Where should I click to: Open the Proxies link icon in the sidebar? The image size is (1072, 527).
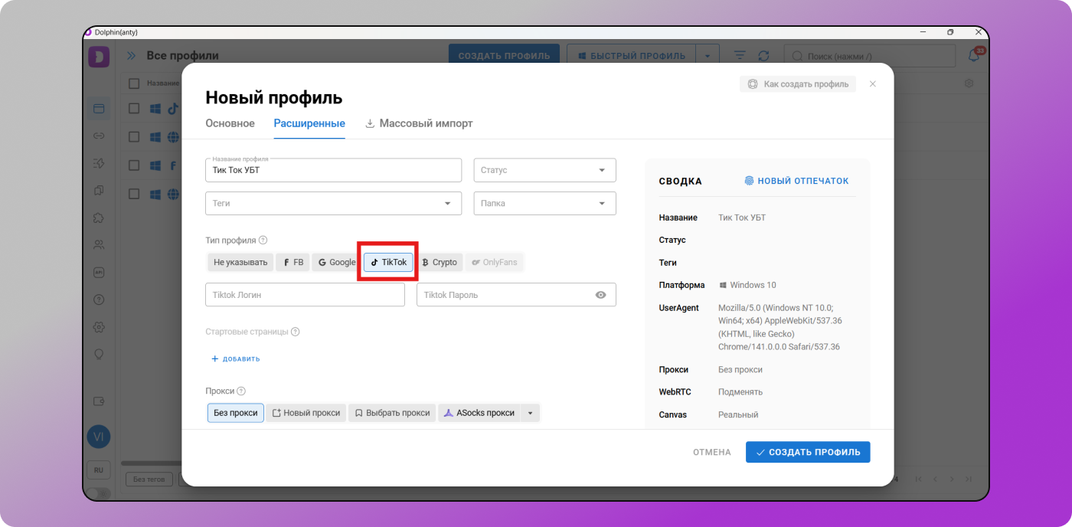pyautogui.click(x=99, y=136)
